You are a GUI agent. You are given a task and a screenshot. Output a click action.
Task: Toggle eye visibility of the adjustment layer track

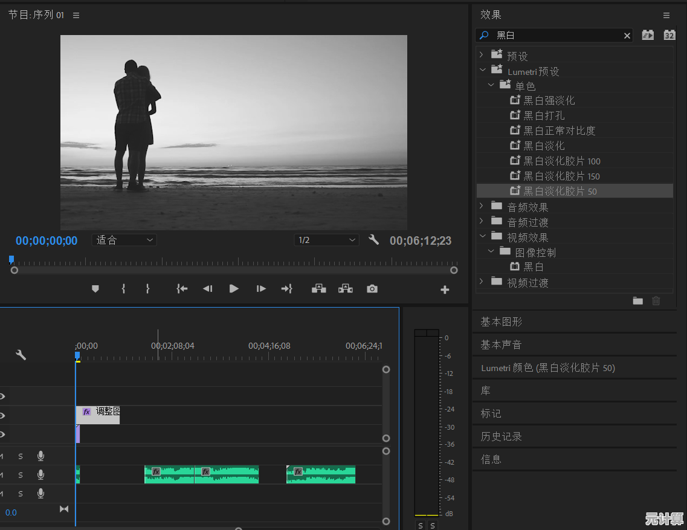point(2,415)
